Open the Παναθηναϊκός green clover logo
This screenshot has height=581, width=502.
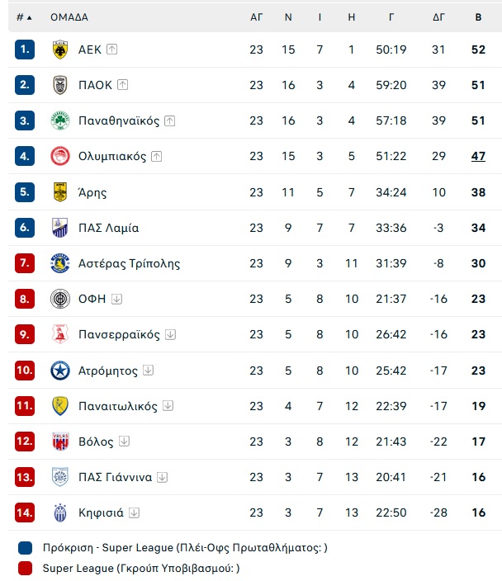pyautogui.click(x=60, y=120)
